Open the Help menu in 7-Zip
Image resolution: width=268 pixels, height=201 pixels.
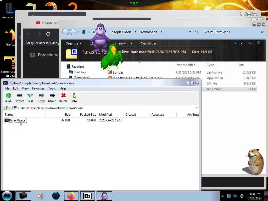point(63,88)
